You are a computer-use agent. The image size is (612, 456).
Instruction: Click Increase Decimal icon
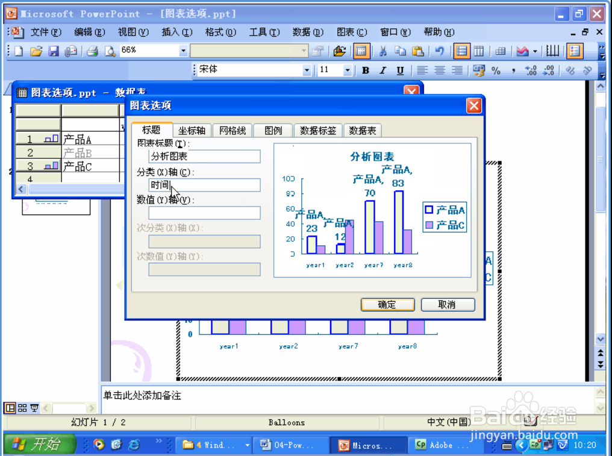pos(531,70)
